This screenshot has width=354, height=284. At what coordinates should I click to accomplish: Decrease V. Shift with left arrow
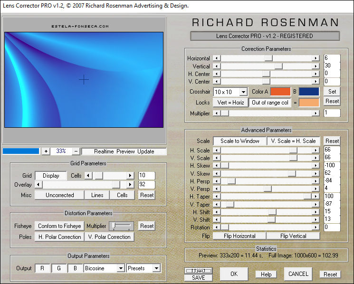coord(217,219)
